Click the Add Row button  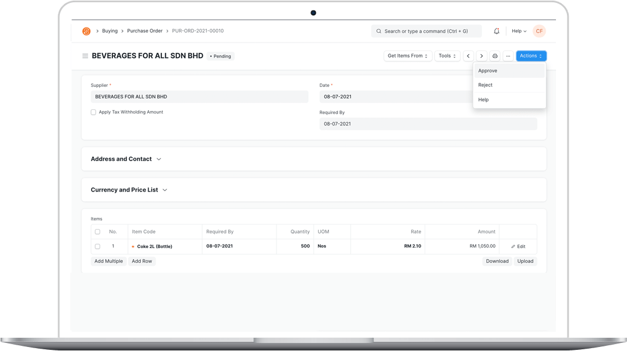coord(142,261)
